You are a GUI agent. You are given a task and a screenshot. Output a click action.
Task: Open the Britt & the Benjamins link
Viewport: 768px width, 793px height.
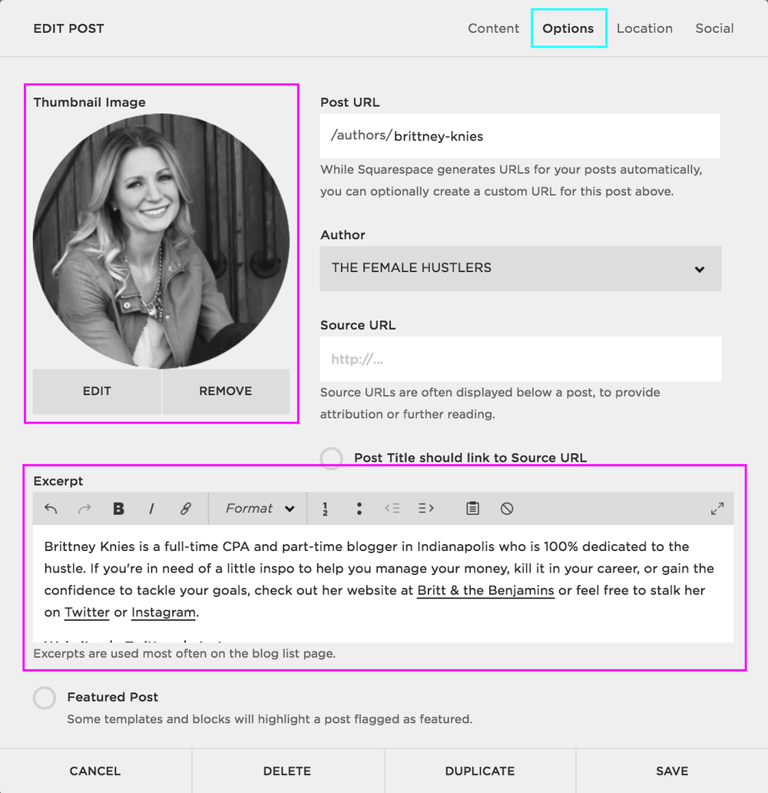(x=485, y=590)
